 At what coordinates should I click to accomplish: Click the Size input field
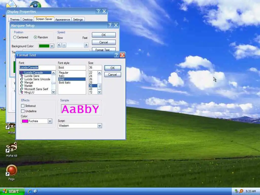tap(95, 68)
